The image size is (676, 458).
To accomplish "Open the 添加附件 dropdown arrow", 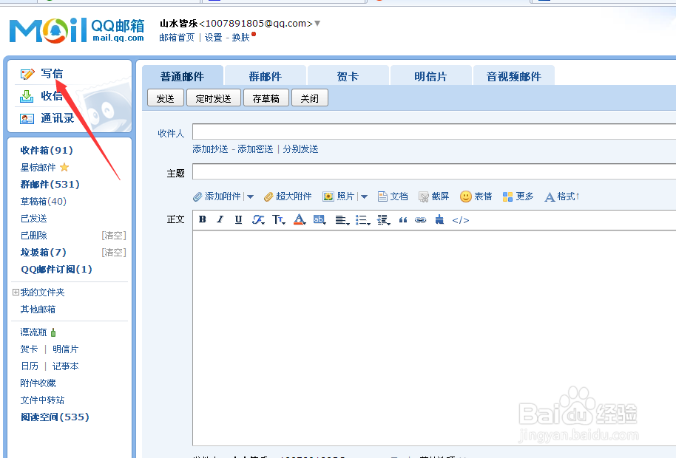I will coord(250,196).
